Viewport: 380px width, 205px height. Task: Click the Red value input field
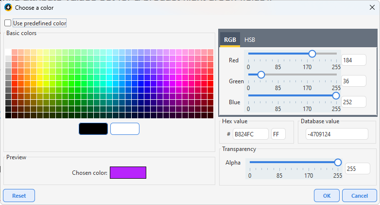pos(353,60)
